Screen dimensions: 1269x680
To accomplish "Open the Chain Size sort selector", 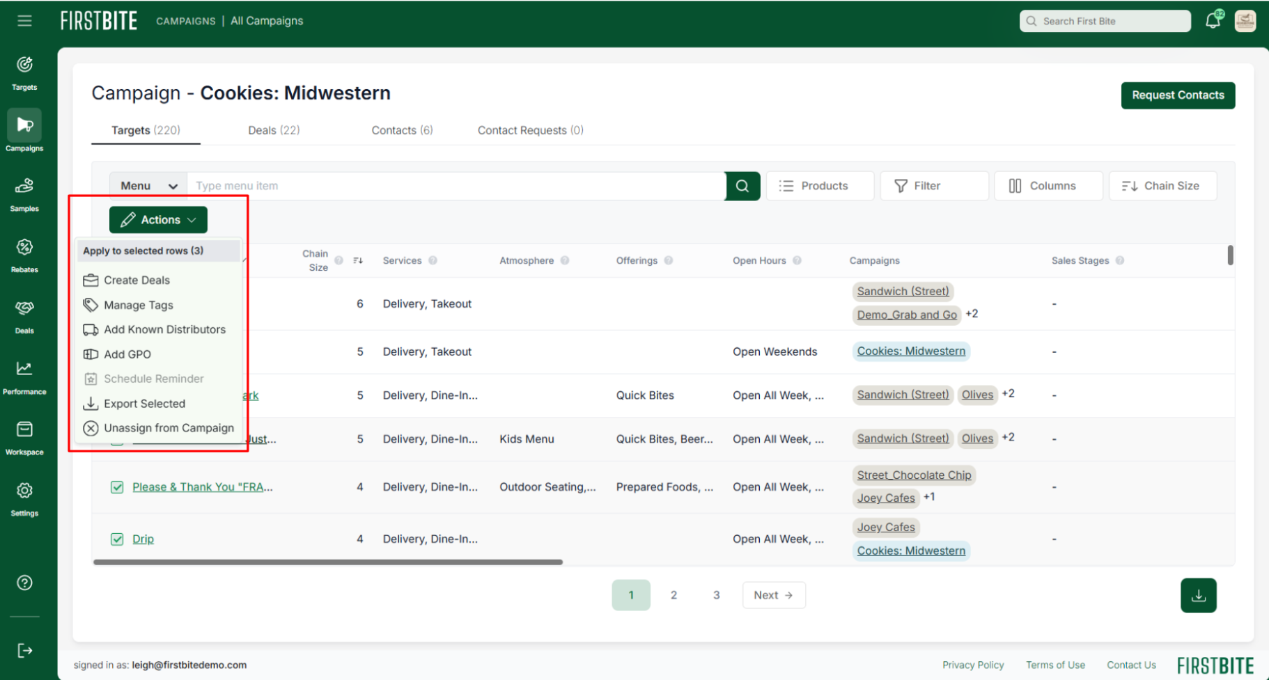I will click(x=1162, y=186).
